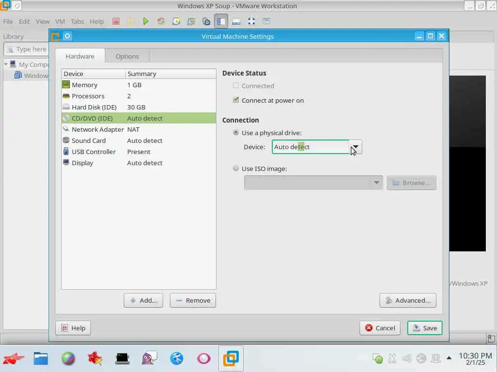Switch to the Options tab
The image size is (497, 372).
pyautogui.click(x=127, y=56)
